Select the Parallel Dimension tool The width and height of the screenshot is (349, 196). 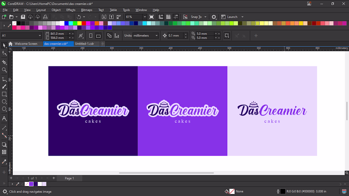coord(4,128)
